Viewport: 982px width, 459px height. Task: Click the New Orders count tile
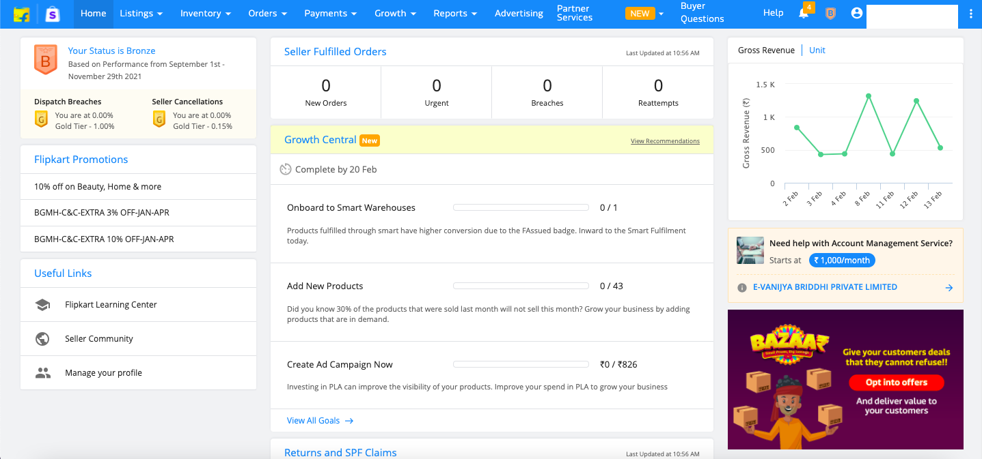click(x=326, y=93)
